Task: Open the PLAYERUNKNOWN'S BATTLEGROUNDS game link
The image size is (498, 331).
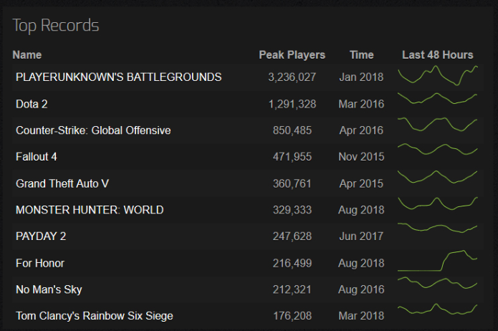Action: coord(118,77)
